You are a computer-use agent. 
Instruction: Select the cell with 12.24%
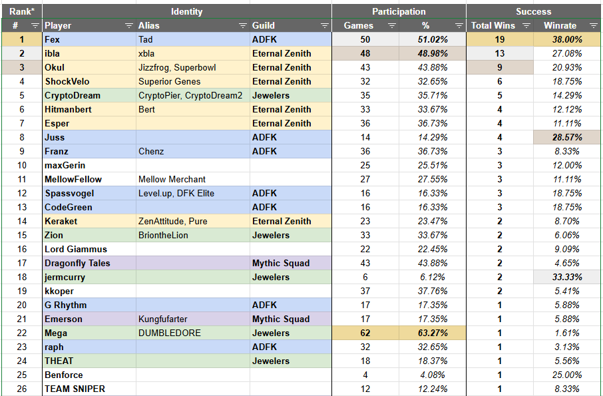pos(432,389)
